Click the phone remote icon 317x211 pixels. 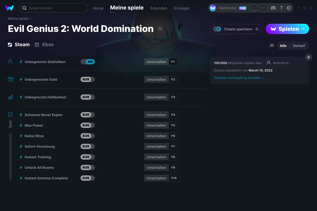tap(254, 8)
